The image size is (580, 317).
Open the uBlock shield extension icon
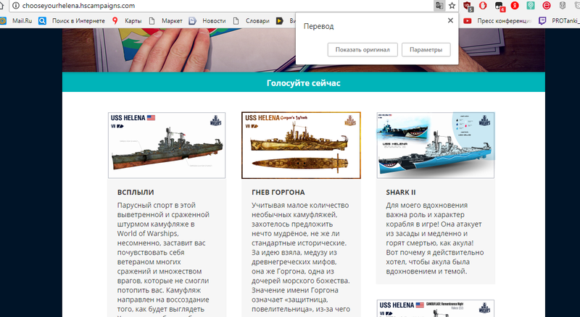[x=468, y=6]
